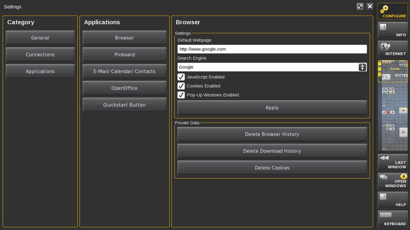Toggle Pop-Up Windows Enabled checkbox
This screenshot has height=230, width=410.
(181, 95)
